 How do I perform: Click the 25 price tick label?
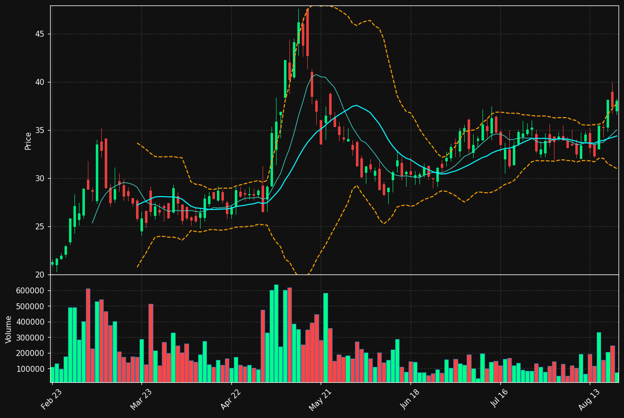(x=39, y=227)
